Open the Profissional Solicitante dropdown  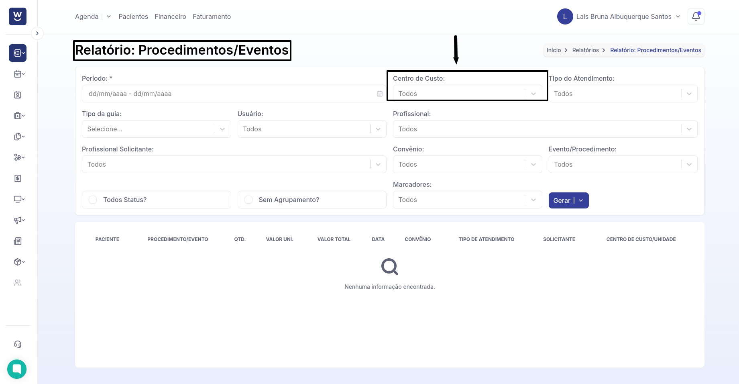click(234, 164)
